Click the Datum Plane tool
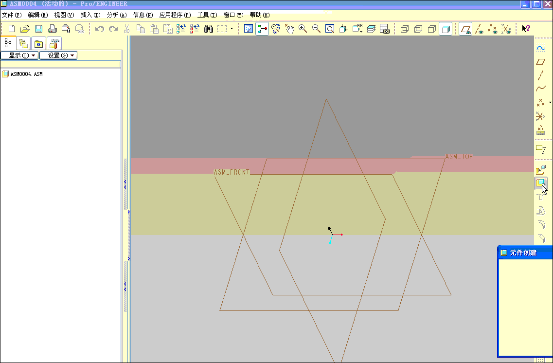The width and height of the screenshot is (553, 363). 540,62
